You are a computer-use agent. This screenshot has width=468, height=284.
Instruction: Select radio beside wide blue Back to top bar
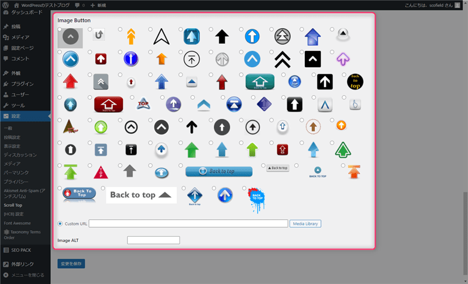(x=181, y=165)
